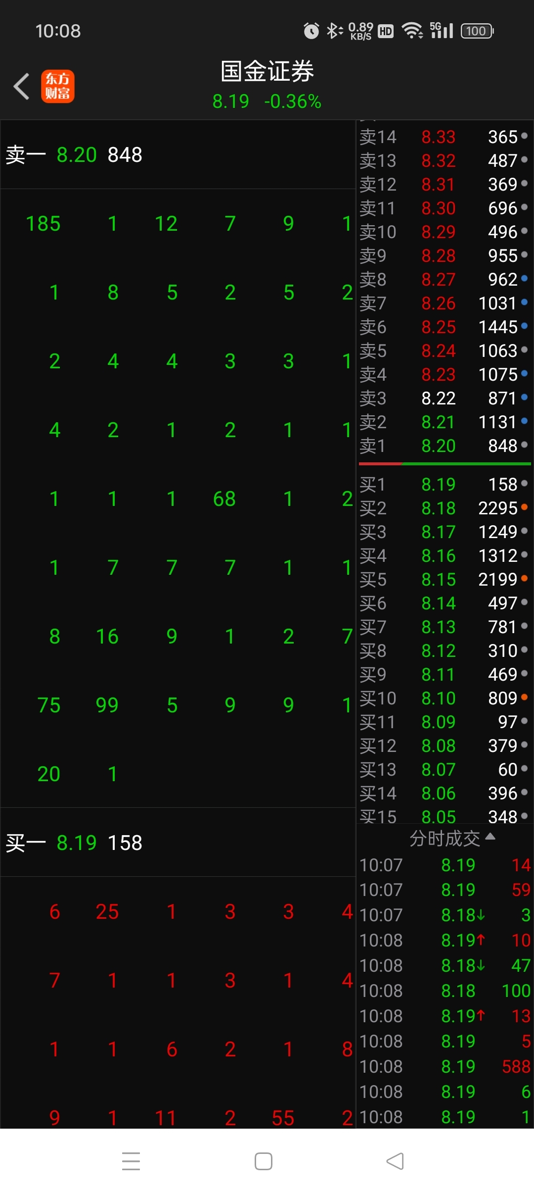The height and width of the screenshot is (1194, 534).
Task: Tap the alarm clock status icon
Action: 311,31
